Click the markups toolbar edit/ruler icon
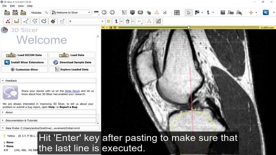 [x=158, y=22]
